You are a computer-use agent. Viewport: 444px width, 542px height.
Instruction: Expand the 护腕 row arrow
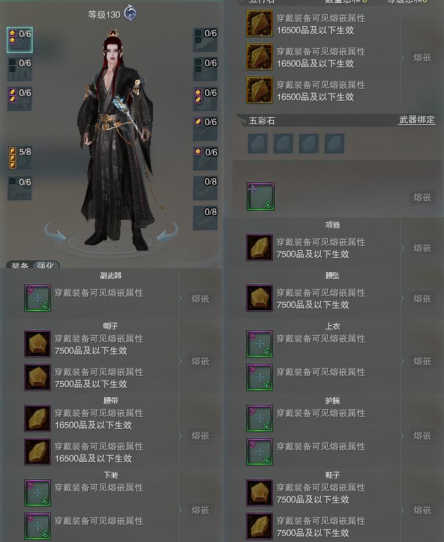point(402,435)
